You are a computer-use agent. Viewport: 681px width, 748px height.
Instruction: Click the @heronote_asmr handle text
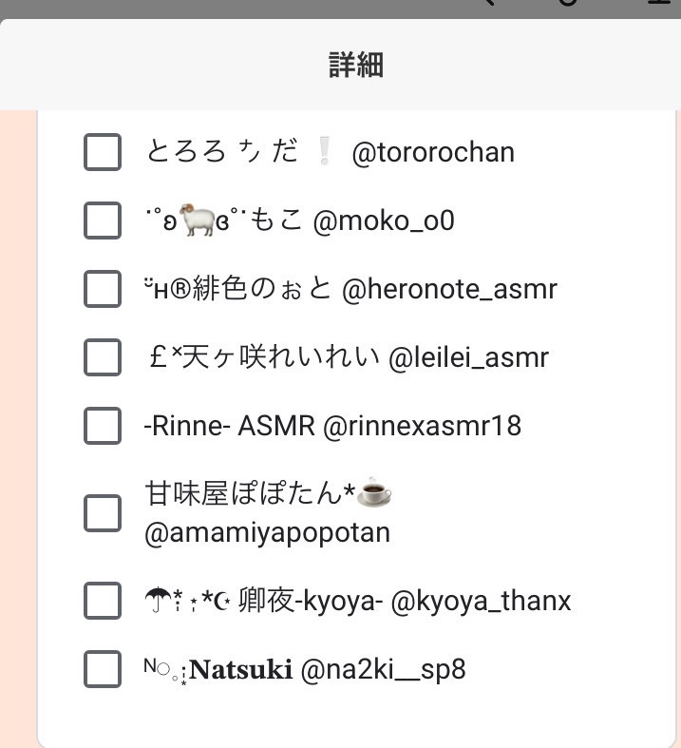point(448,289)
